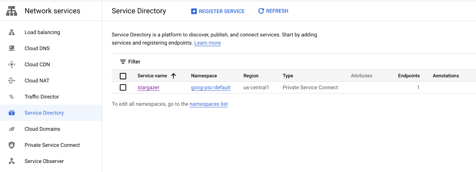The height and width of the screenshot is (172, 476).
Task: Open the goog-psc-default namespace link
Action: click(211, 88)
